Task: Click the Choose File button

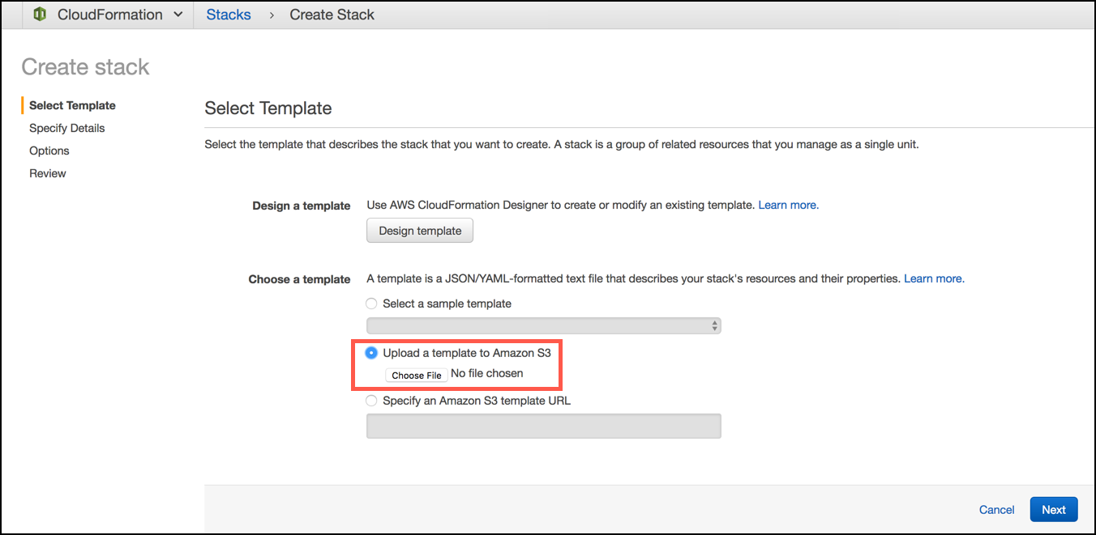Action: 416,375
